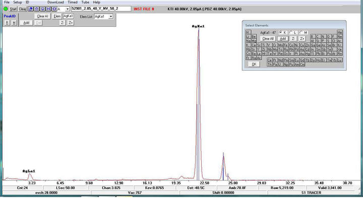Open the Setup menu
This screenshot has width=363, height=199.
[17, 3]
